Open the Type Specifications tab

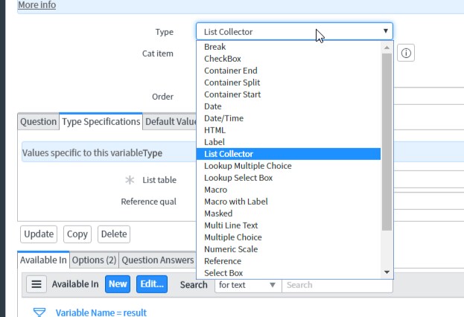click(x=101, y=122)
